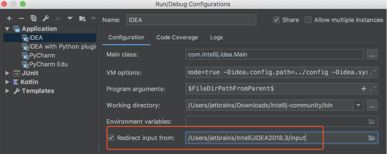The height and width of the screenshot is (154, 387).
Task: Select the PyCharm Edu configuration row
Action: (50, 64)
